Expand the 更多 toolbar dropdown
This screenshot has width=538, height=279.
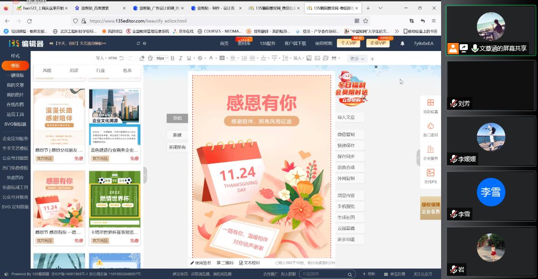click(x=357, y=59)
